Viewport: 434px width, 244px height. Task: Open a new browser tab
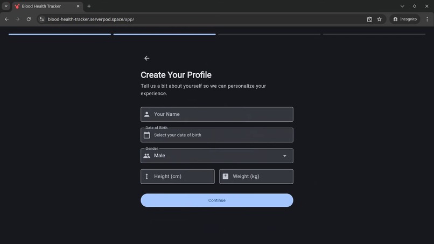pos(89,6)
